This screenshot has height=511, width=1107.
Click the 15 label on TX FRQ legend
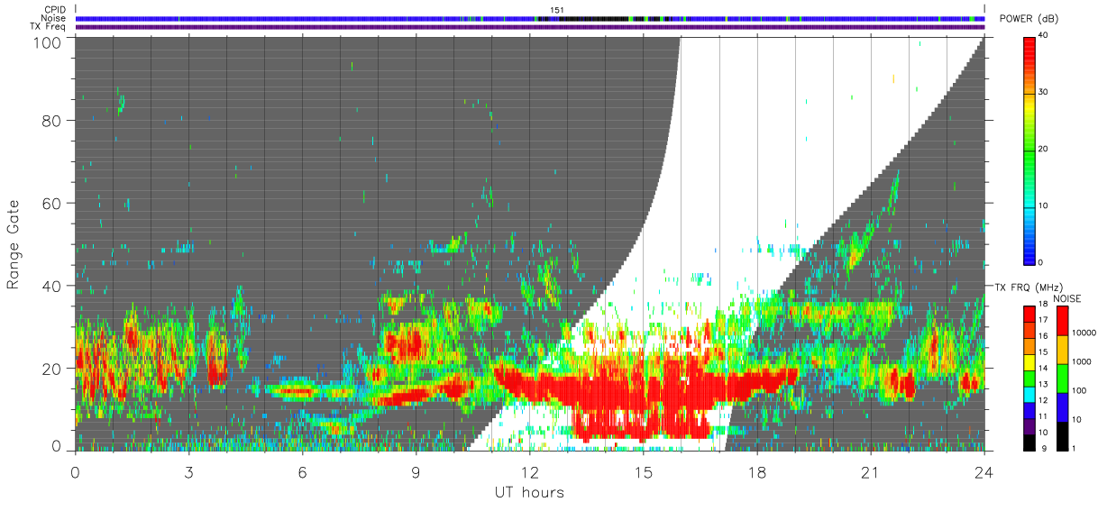pyautogui.click(x=1044, y=351)
